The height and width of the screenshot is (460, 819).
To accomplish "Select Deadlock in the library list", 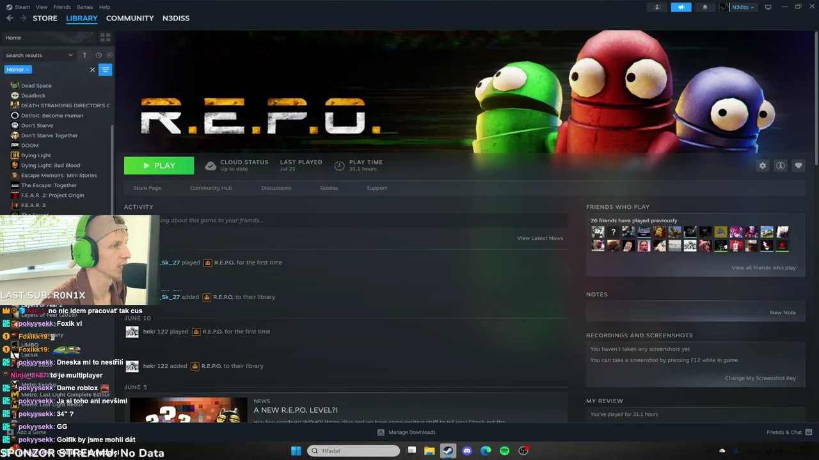I will click(33, 96).
